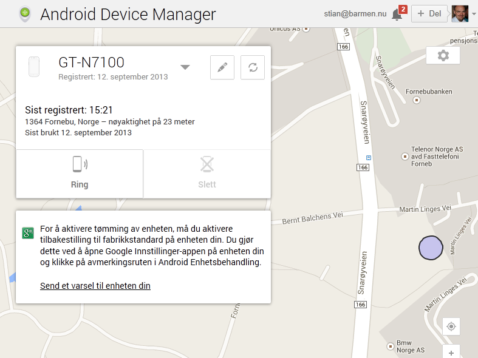Click the stian@barmen.nu account email

355,14
